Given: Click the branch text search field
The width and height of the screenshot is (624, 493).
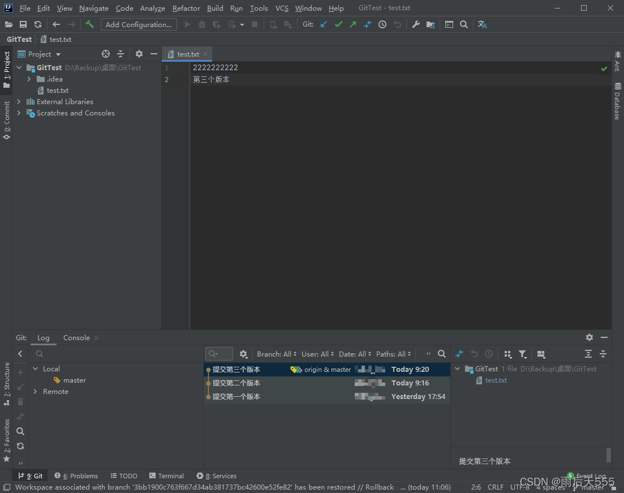Looking at the screenshot, I should tap(116, 354).
